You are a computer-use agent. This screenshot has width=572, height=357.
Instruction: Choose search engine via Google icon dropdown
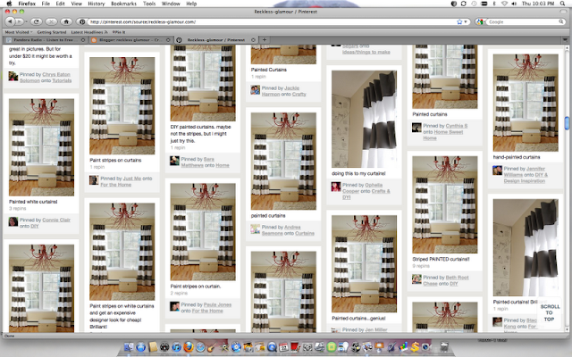480,21
